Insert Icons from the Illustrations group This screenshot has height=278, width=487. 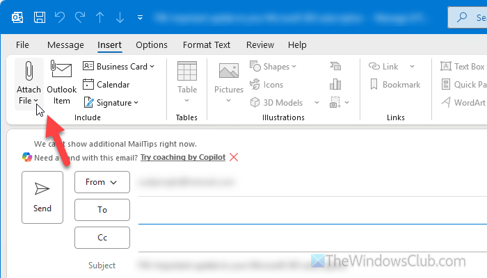[x=266, y=84]
